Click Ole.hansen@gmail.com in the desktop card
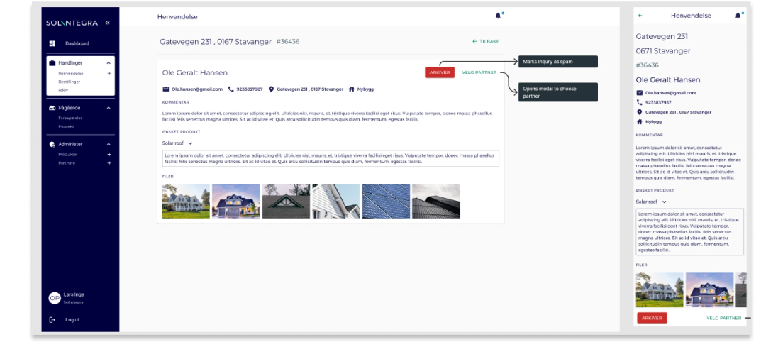The height and width of the screenshot is (342, 783). tap(196, 89)
